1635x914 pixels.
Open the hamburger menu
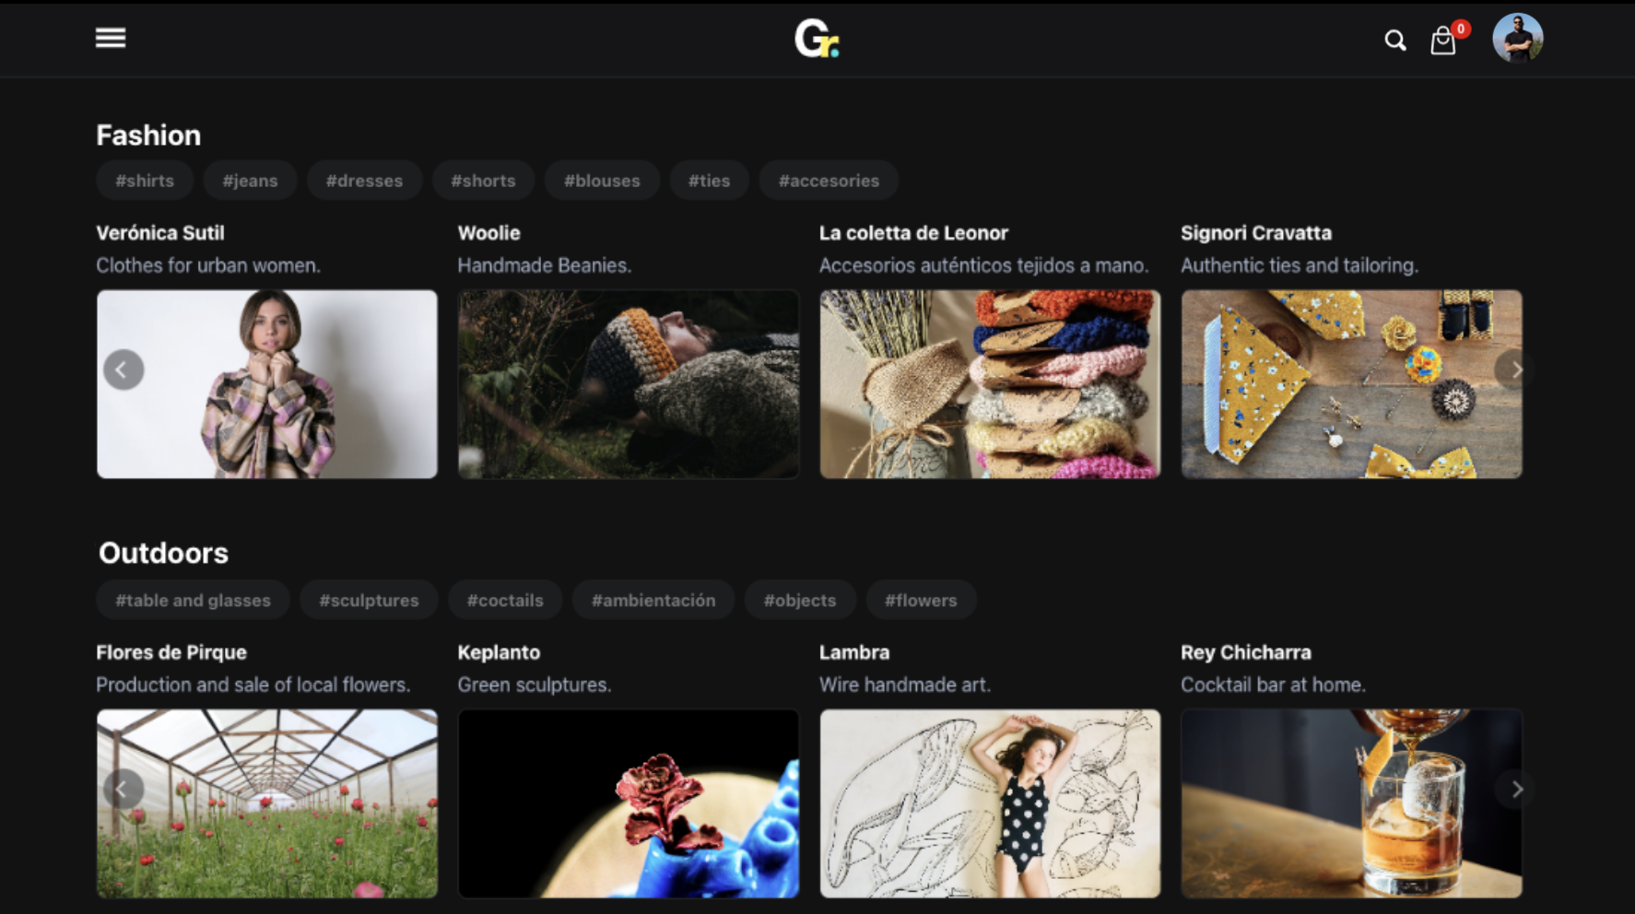click(x=111, y=38)
